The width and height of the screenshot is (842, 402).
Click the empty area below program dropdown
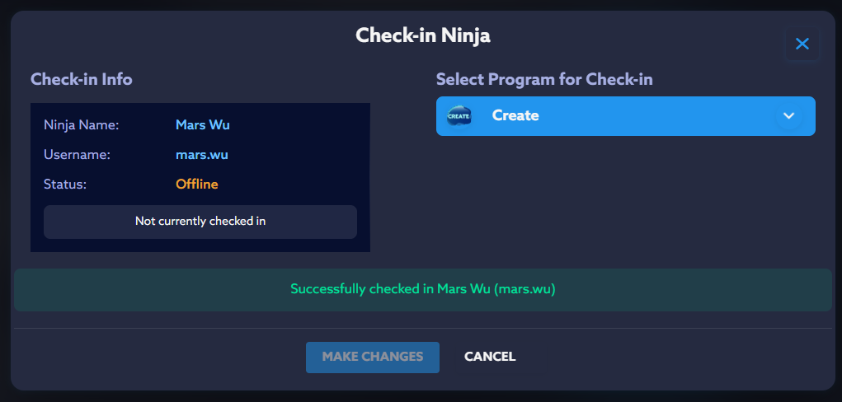click(x=625, y=198)
